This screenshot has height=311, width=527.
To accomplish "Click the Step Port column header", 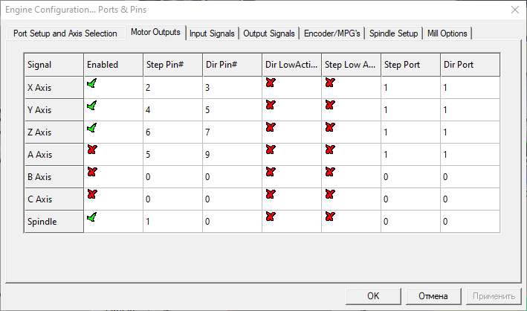I will click(x=410, y=65).
